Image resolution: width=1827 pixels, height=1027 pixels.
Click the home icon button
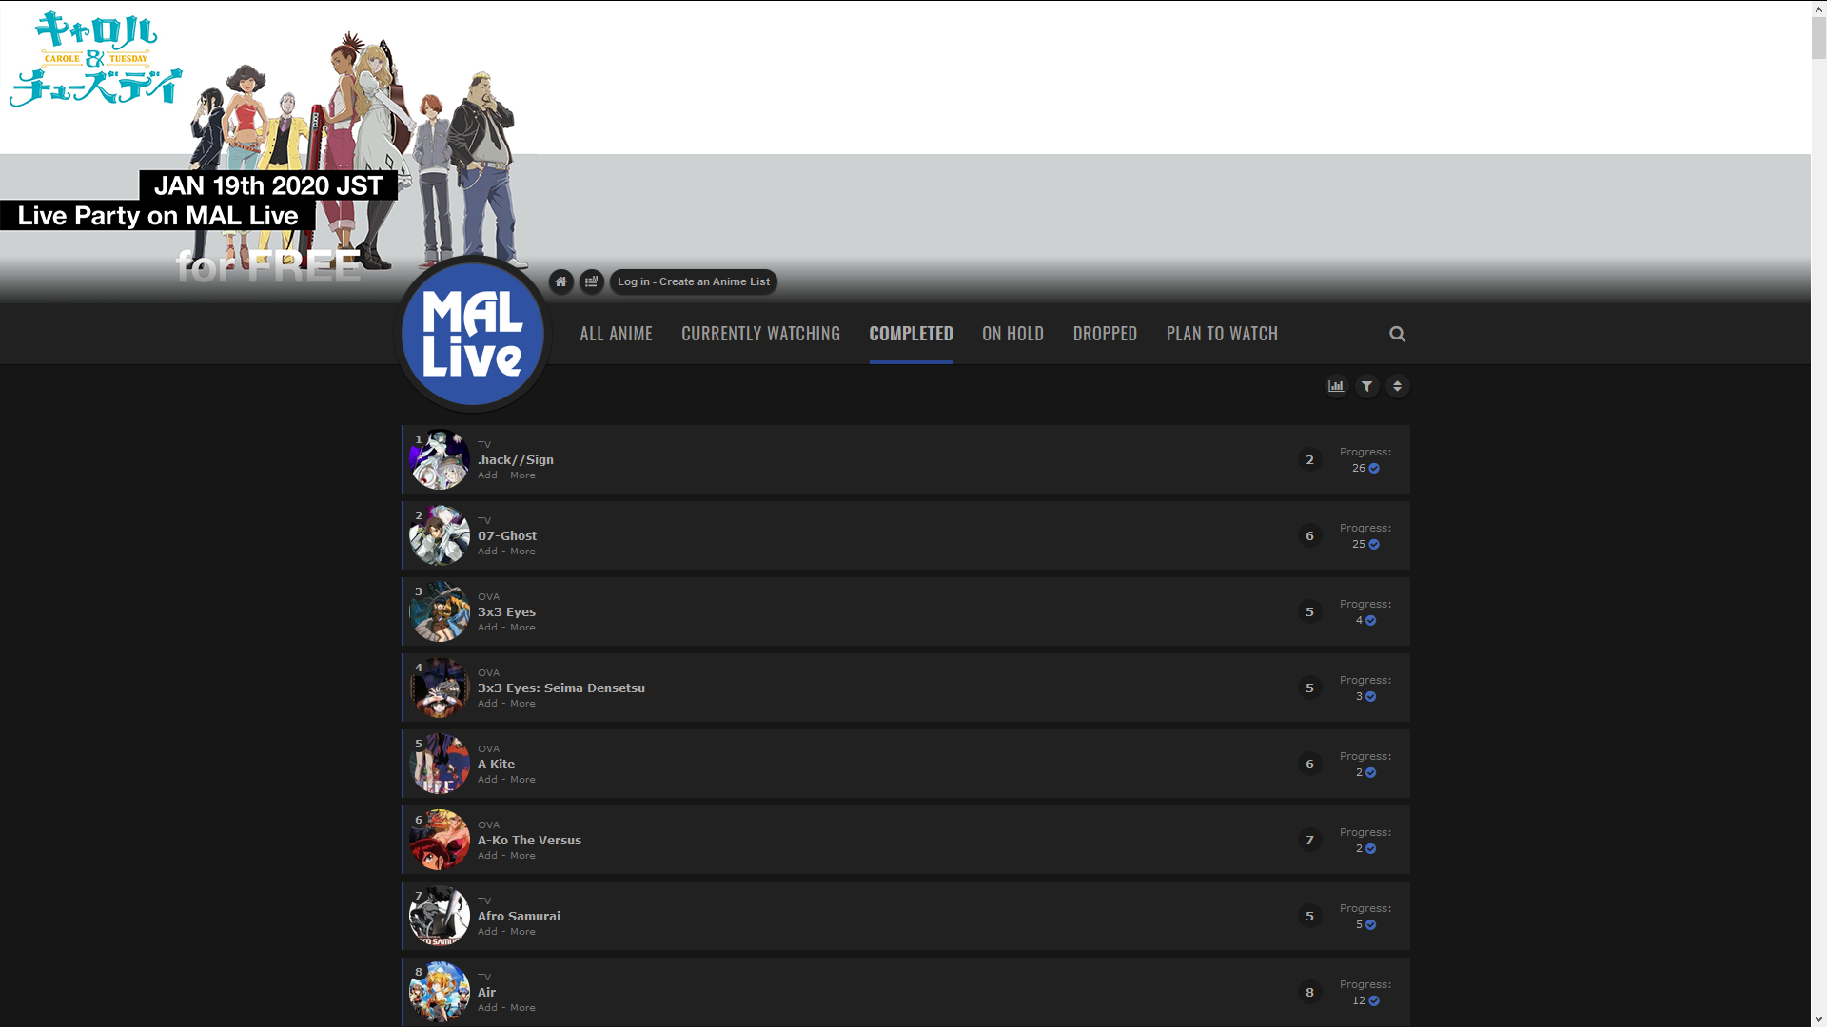(x=560, y=281)
